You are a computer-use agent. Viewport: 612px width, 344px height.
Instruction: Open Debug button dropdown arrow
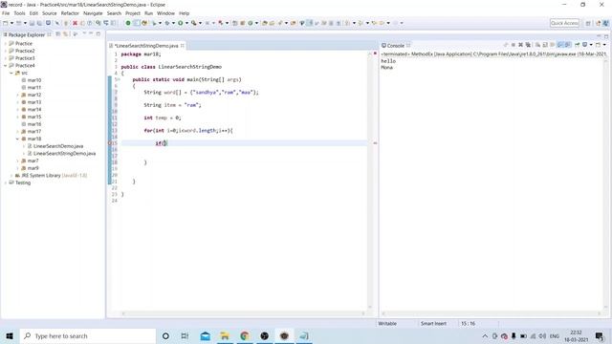coord(173,23)
